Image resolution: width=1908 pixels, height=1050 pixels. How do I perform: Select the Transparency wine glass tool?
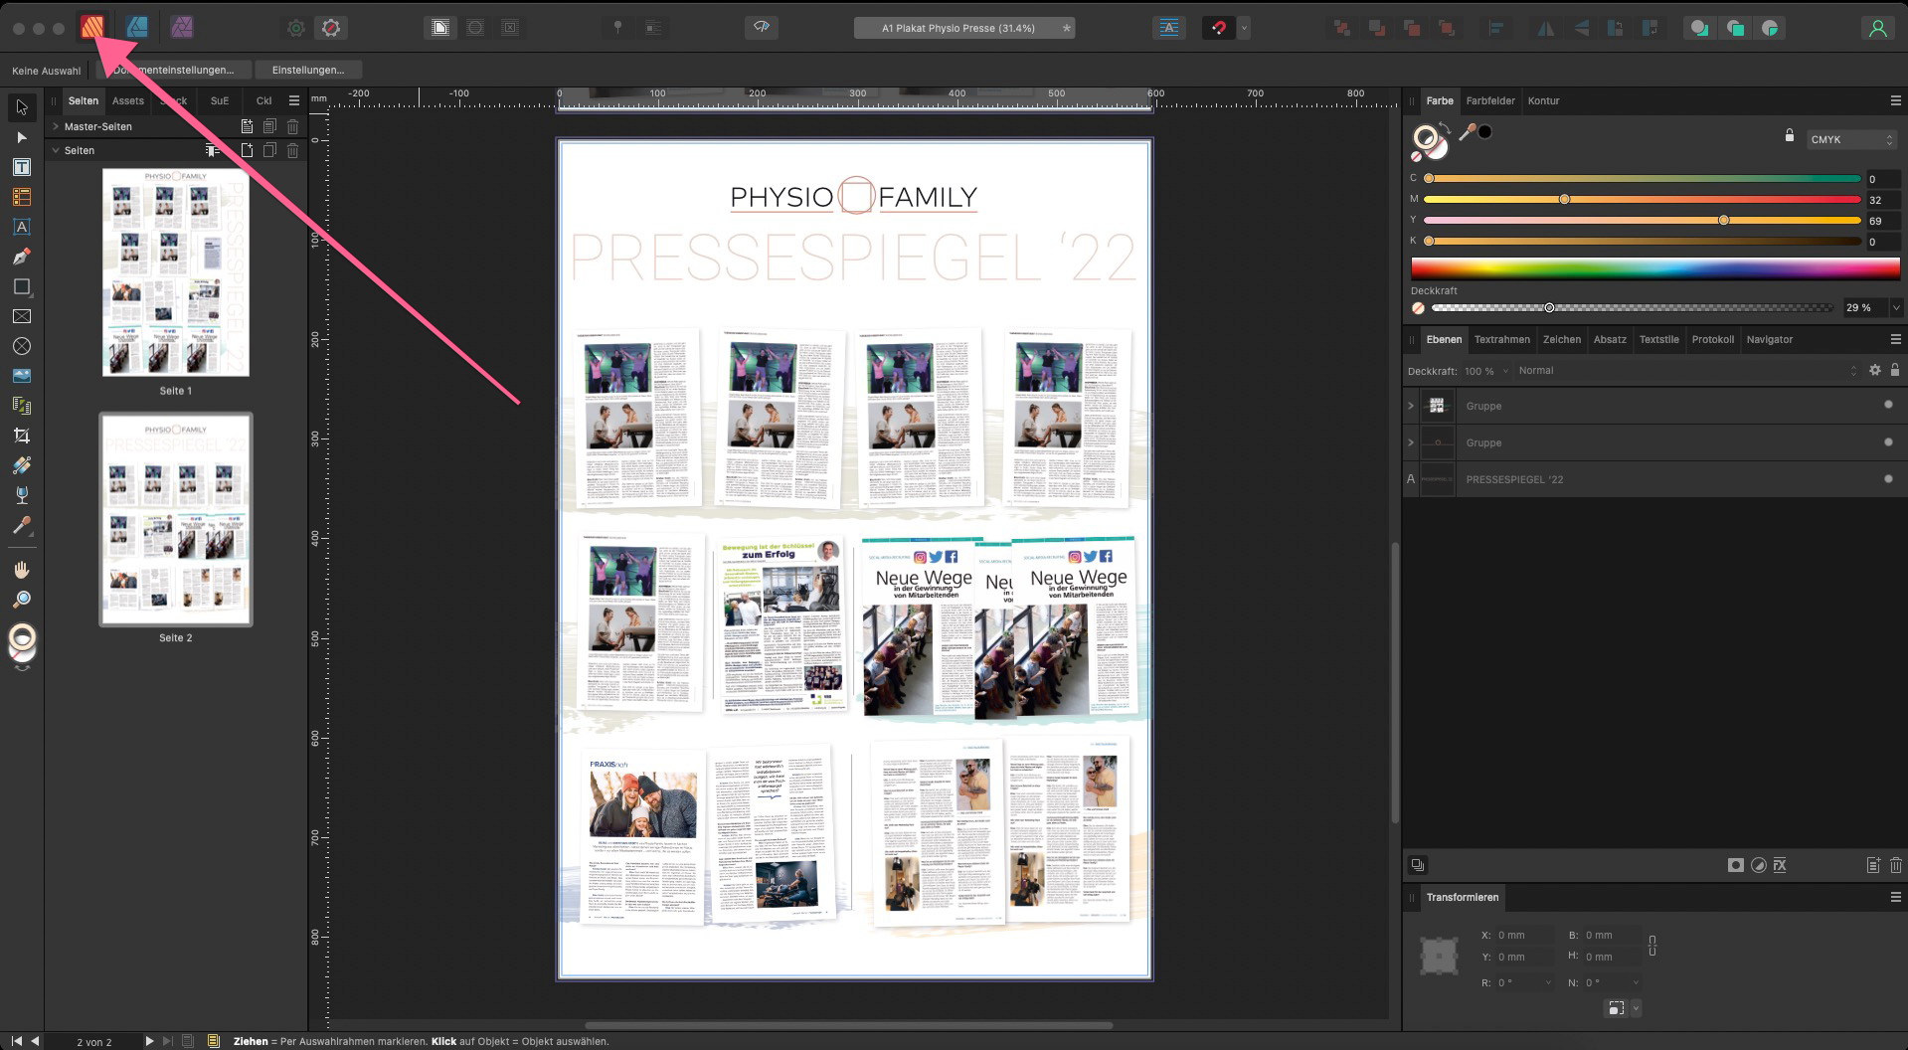pos(22,495)
